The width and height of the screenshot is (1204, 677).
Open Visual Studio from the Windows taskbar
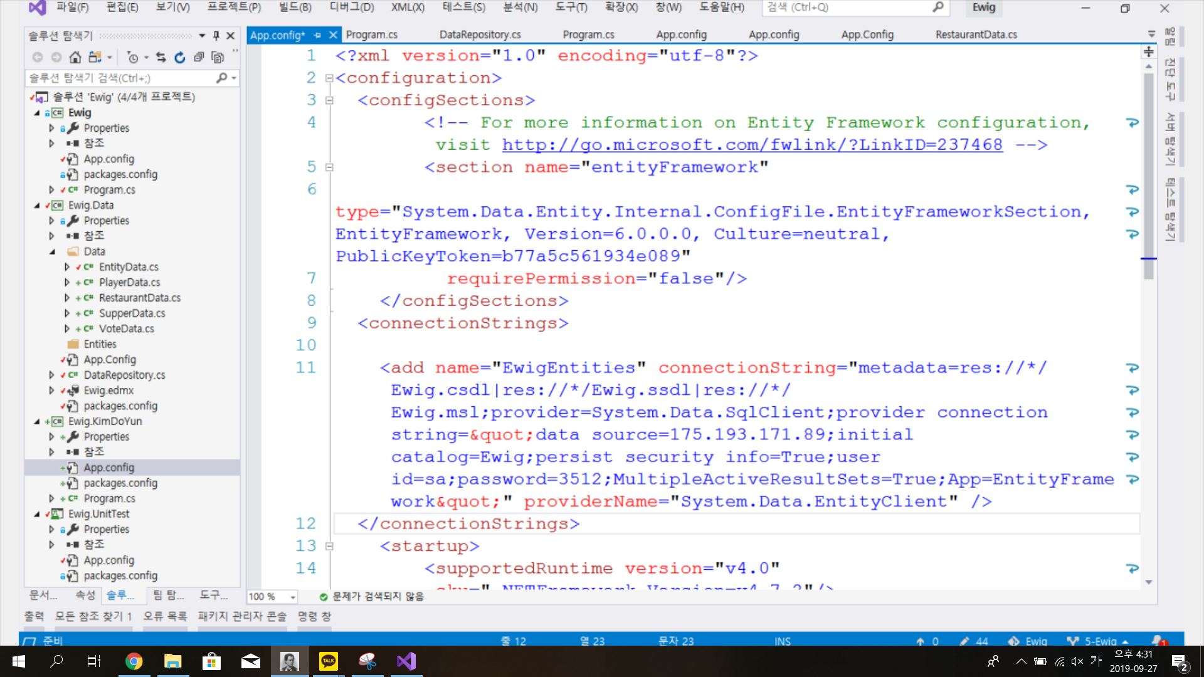click(x=406, y=661)
